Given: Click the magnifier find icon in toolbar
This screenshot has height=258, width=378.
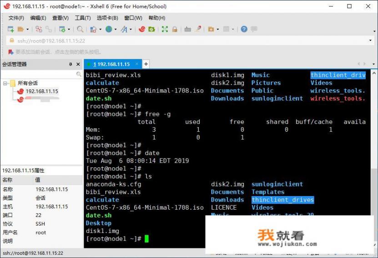Looking at the screenshot, I should point(80,29).
